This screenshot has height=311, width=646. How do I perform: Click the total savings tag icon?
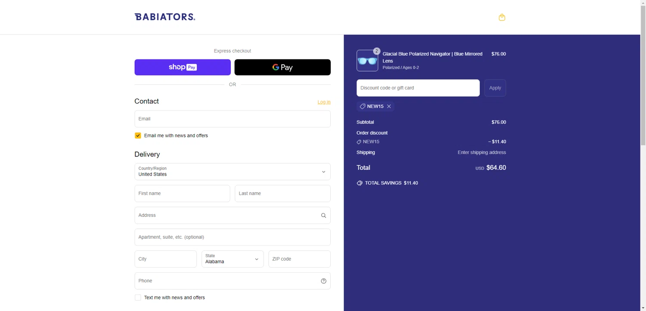pyautogui.click(x=360, y=183)
